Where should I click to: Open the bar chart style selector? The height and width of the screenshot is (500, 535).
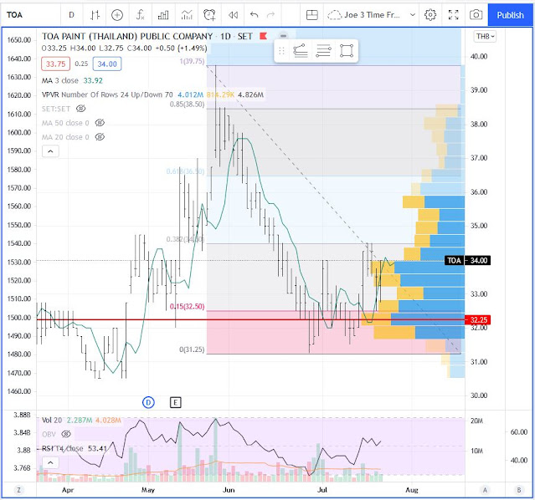click(x=95, y=15)
